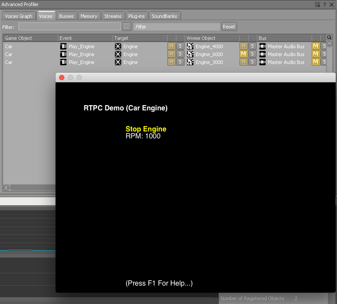Click Play_Engine event icon in Engine_6000 row
The image size is (337, 304).
pyautogui.click(x=63, y=54)
